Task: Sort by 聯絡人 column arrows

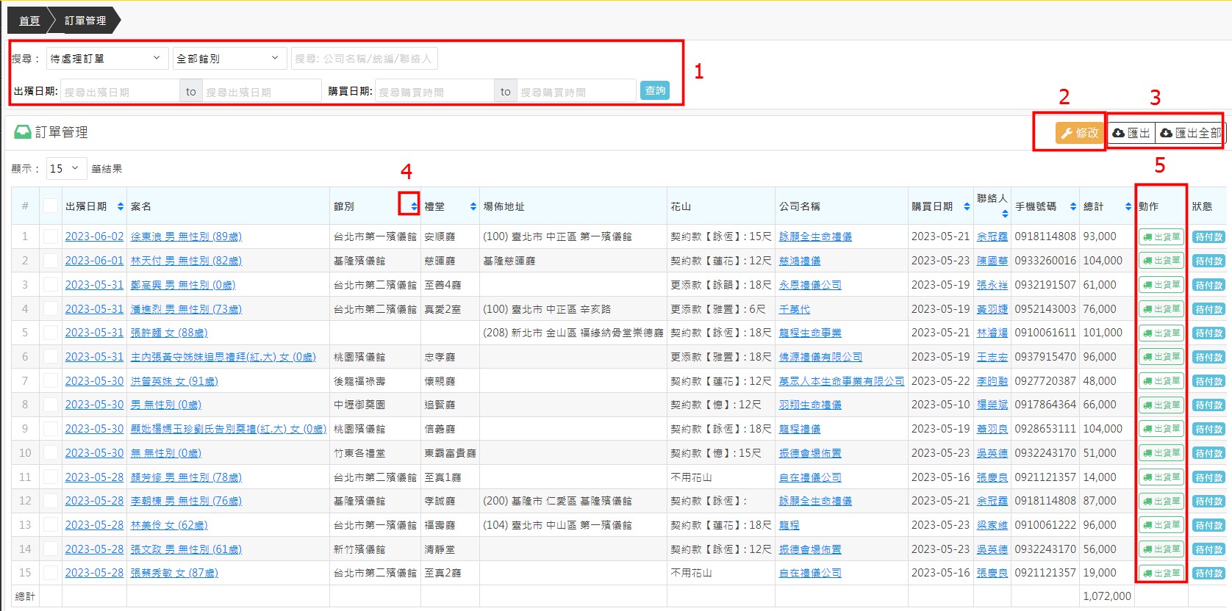Action: click(x=1004, y=214)
